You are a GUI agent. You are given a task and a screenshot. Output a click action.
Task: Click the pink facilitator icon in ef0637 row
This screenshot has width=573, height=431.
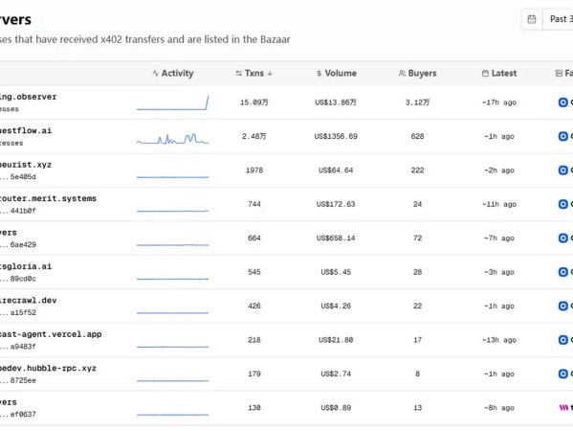(x=563, y=408)
